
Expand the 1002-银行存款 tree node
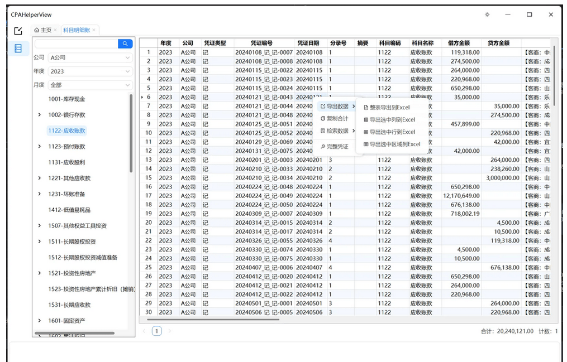[x=39, y=115]
